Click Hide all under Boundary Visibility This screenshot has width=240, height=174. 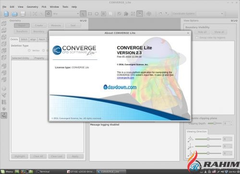click(202, 32)
